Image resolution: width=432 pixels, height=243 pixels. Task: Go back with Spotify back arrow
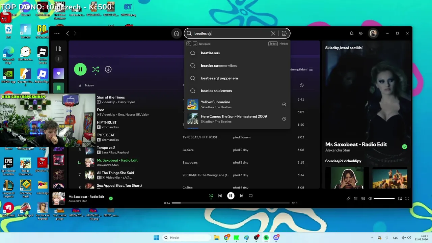[x=67, y=33]
